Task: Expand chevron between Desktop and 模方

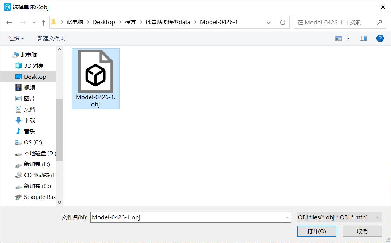Action: pos(120,22)
